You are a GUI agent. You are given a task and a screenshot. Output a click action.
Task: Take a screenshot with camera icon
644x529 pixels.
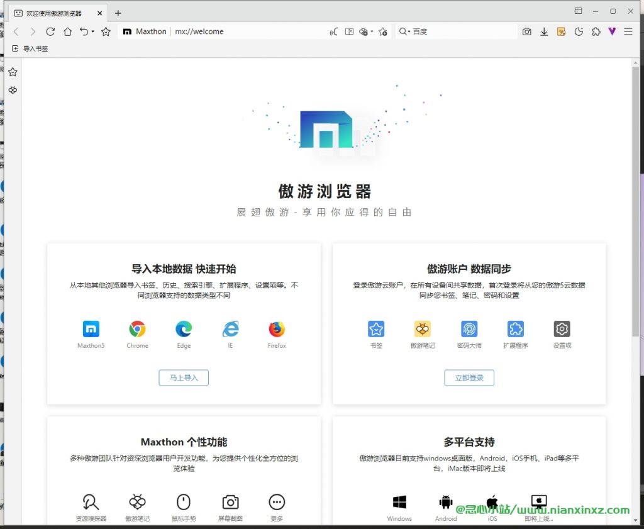pyautogui.click(x=527, y=31)
